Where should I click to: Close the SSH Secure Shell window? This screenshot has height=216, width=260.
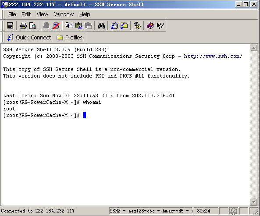tap(254, 4)
